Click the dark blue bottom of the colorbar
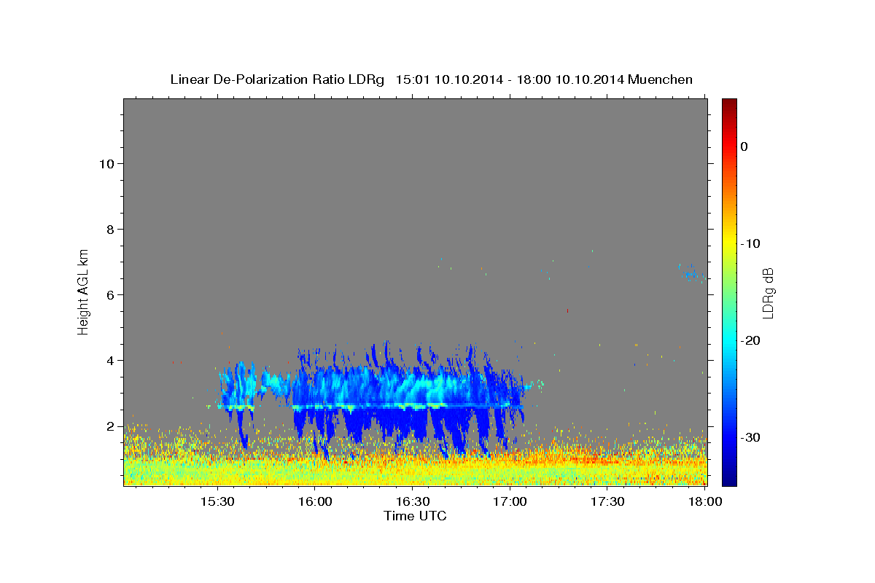Screen dimensions: 875x583 (x=729, y=480)
